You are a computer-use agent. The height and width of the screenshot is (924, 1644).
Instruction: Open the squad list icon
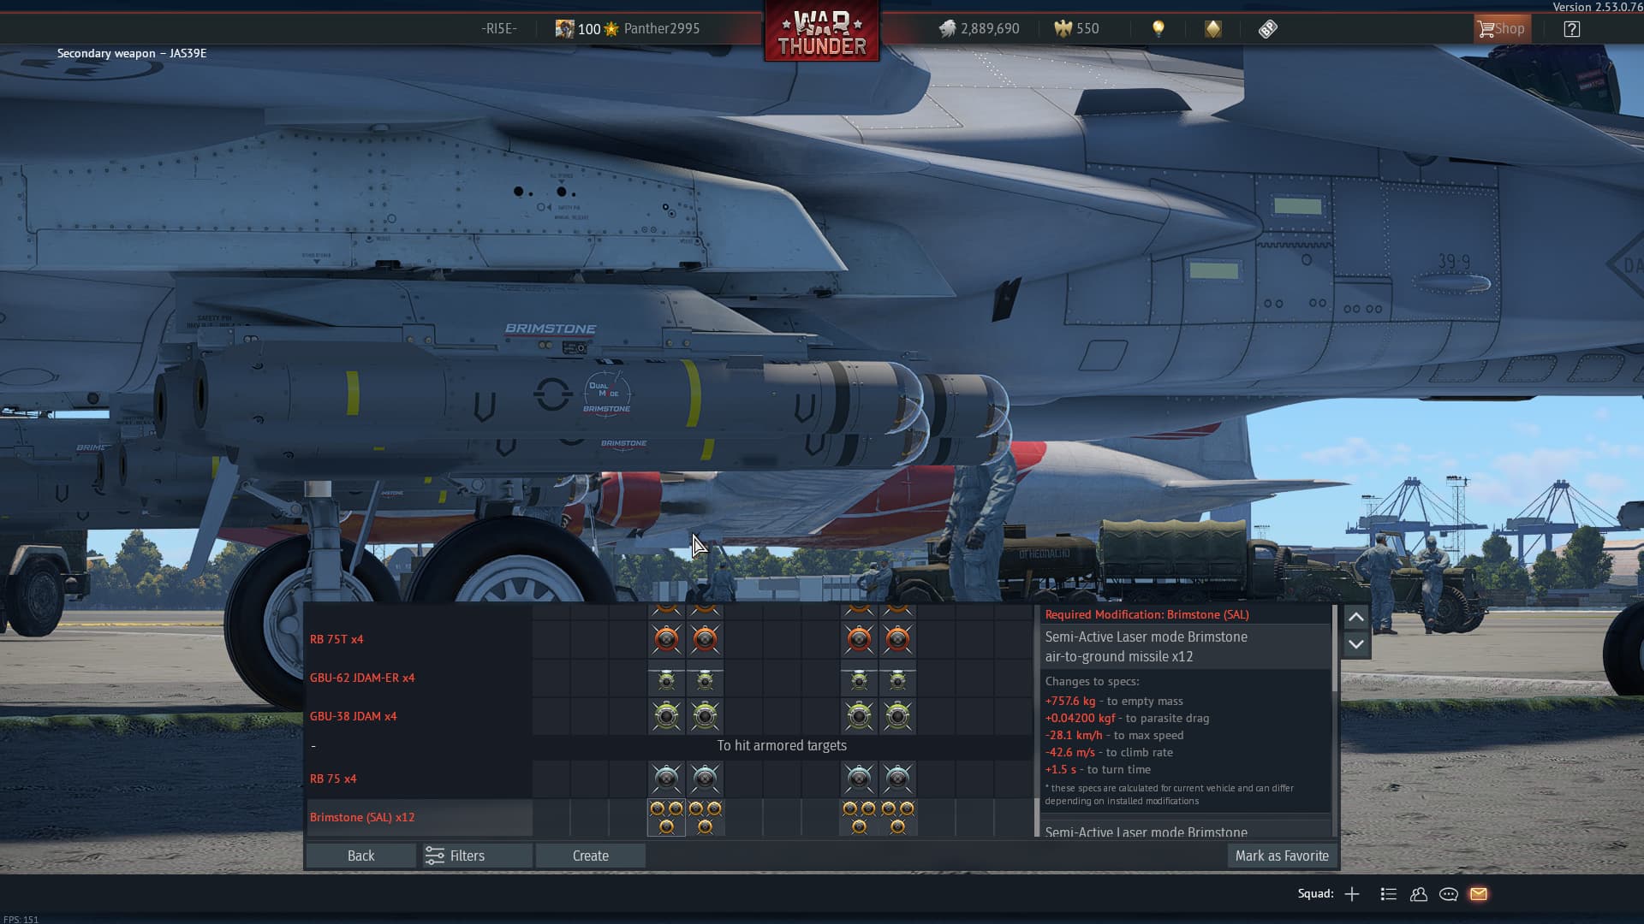(x=1389, y=894)
